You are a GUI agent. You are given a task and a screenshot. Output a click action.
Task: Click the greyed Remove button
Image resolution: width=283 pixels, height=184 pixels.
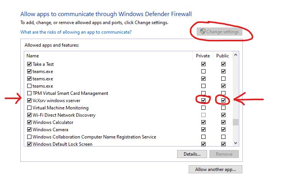click(x=224, y=154)
